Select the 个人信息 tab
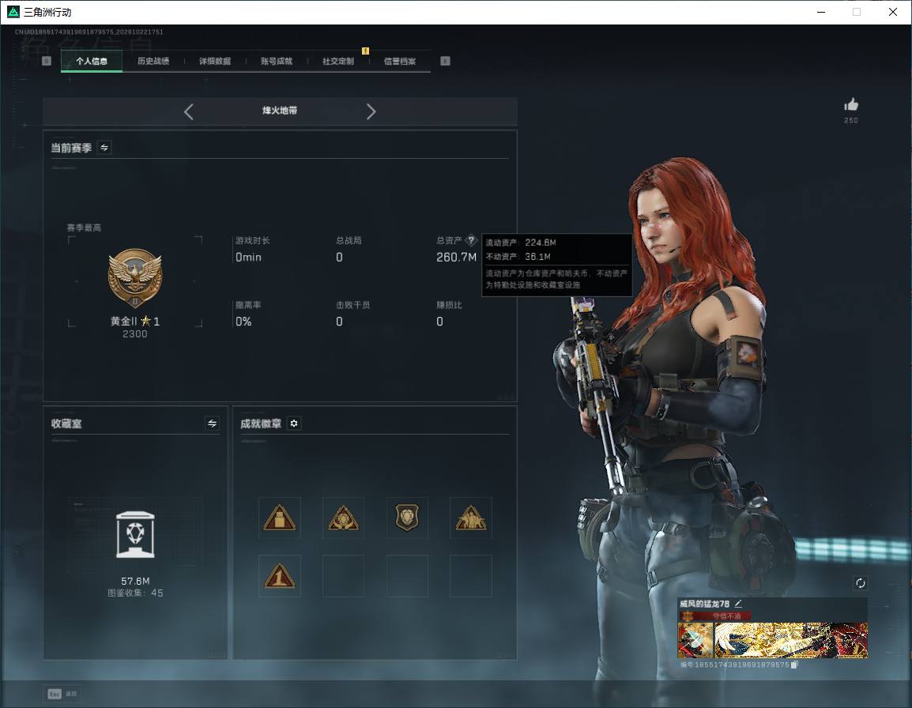 pos(92,61)
